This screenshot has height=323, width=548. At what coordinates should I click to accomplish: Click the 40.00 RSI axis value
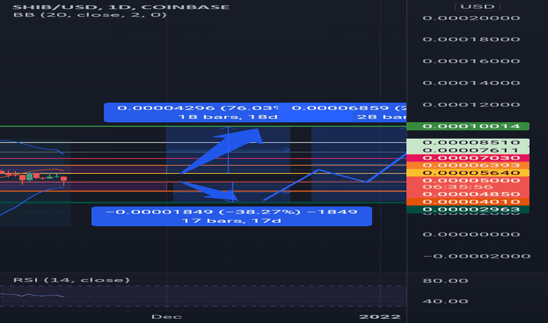point(445,301)
